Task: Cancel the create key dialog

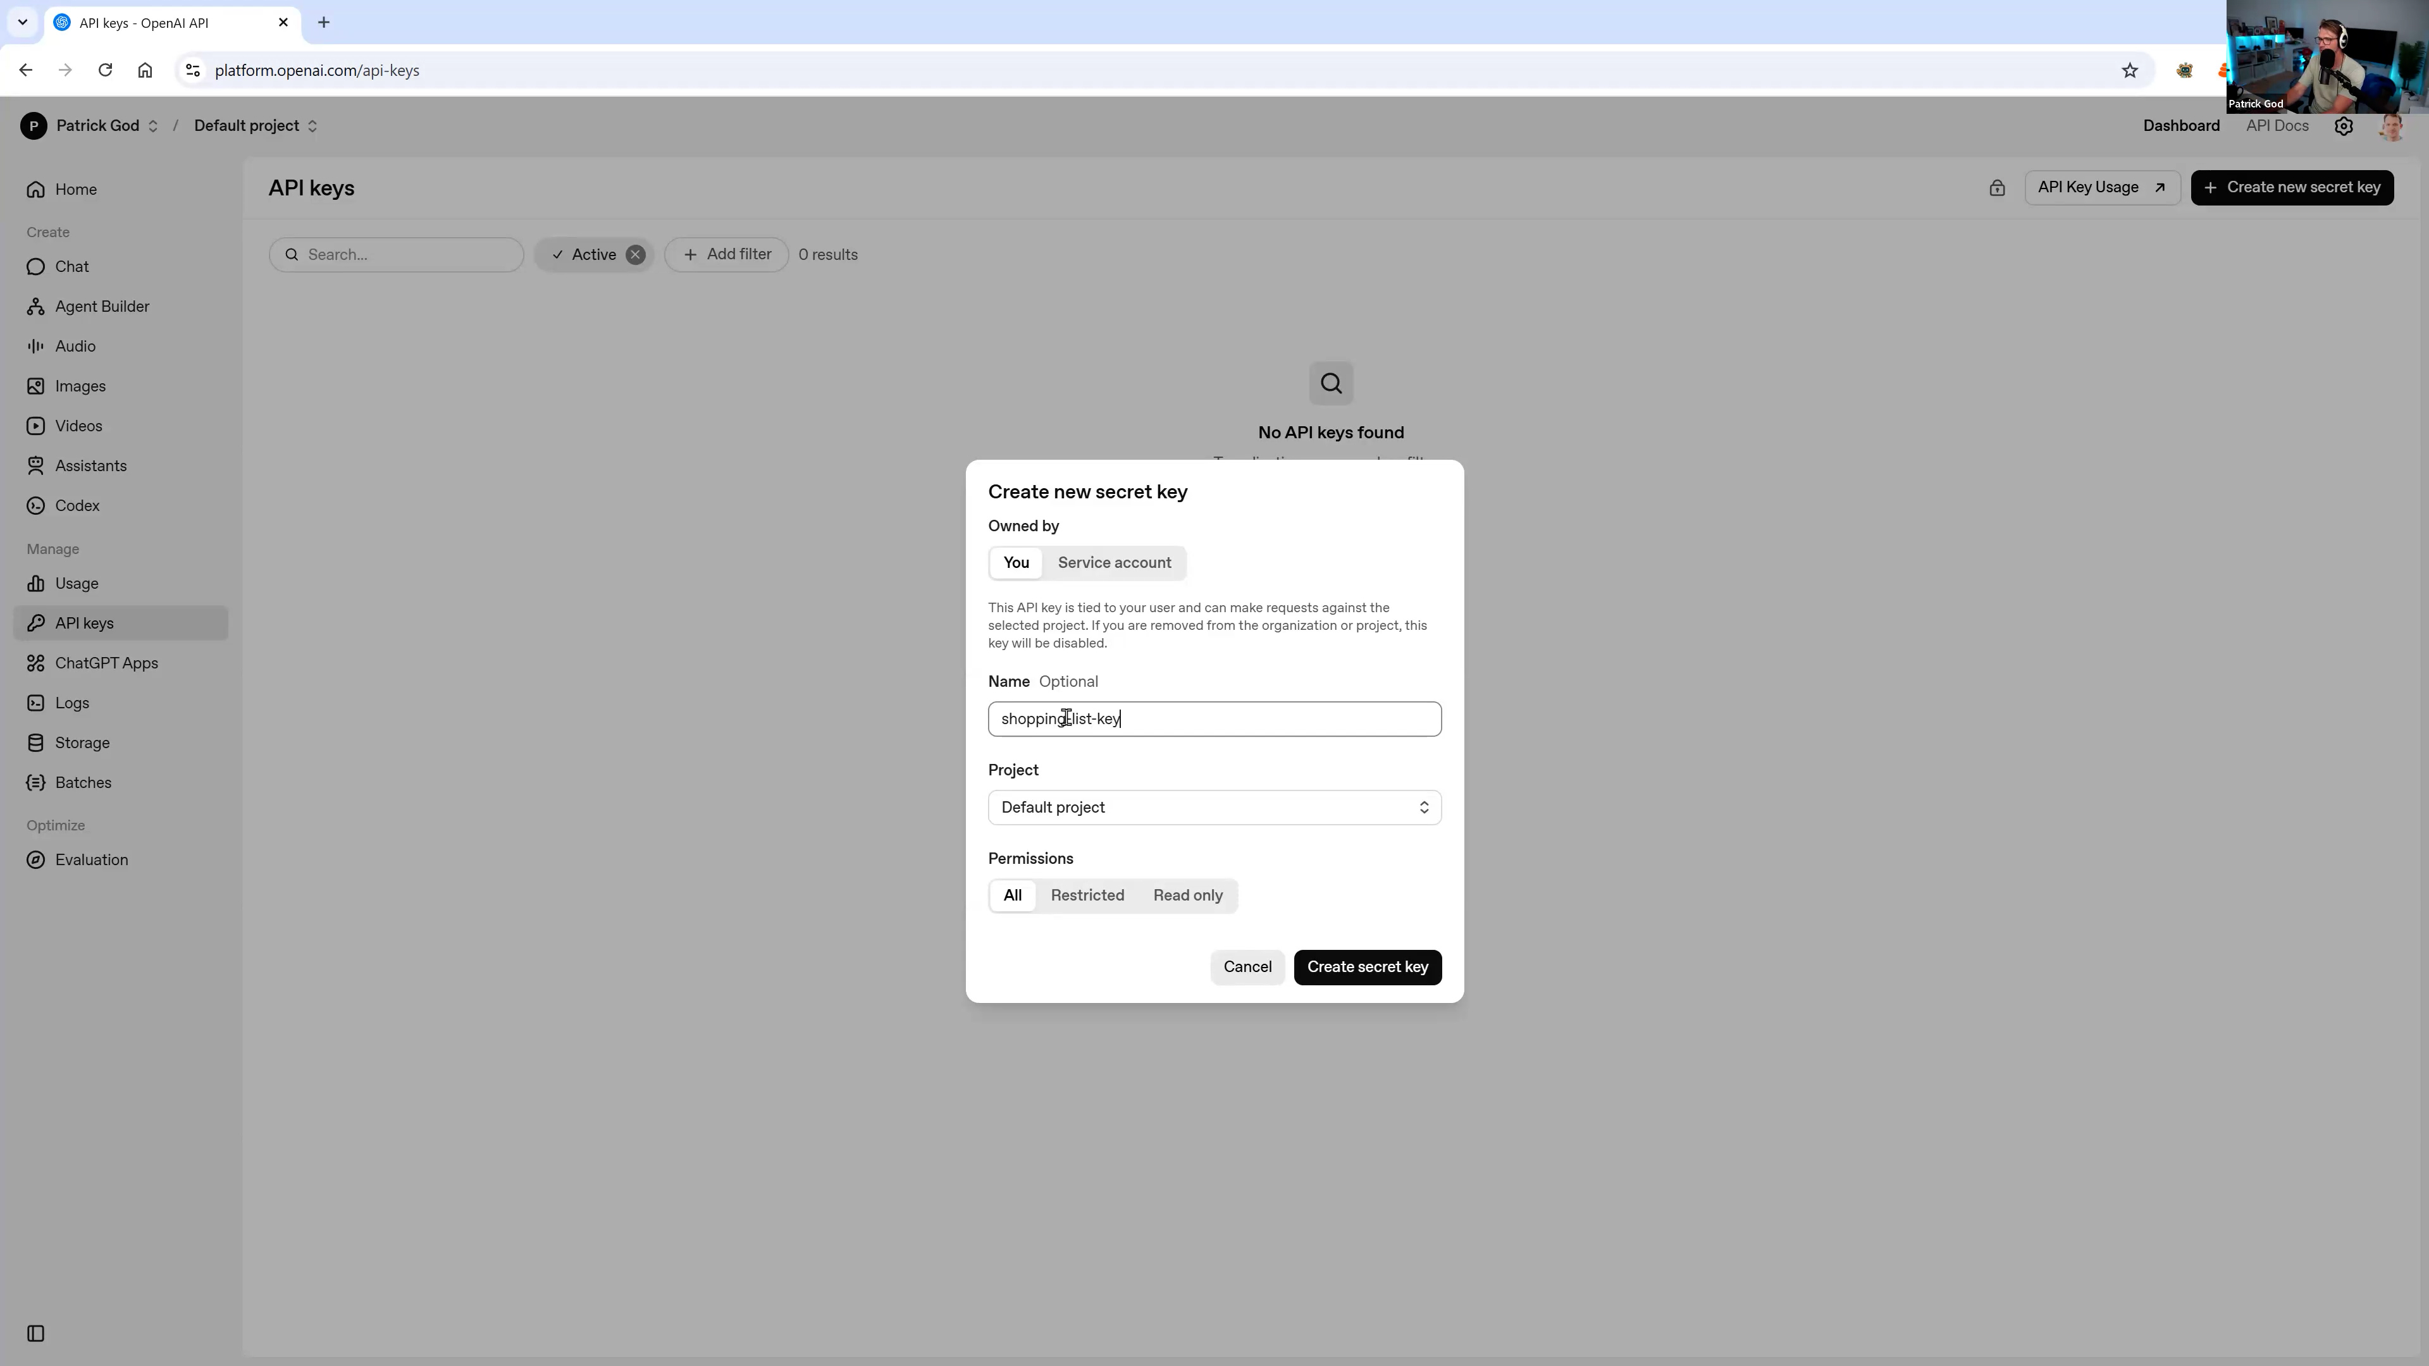Action: 1247,967
